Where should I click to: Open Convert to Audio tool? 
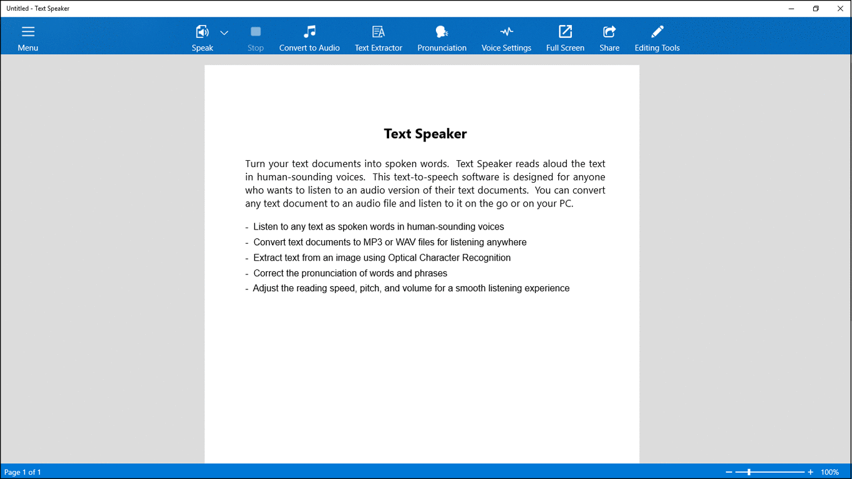(309, 37)
